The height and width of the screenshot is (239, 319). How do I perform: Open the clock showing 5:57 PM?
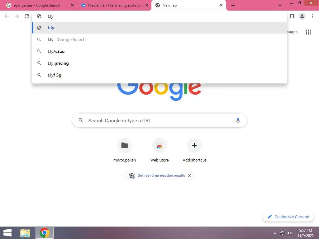(x=305, y=233)
